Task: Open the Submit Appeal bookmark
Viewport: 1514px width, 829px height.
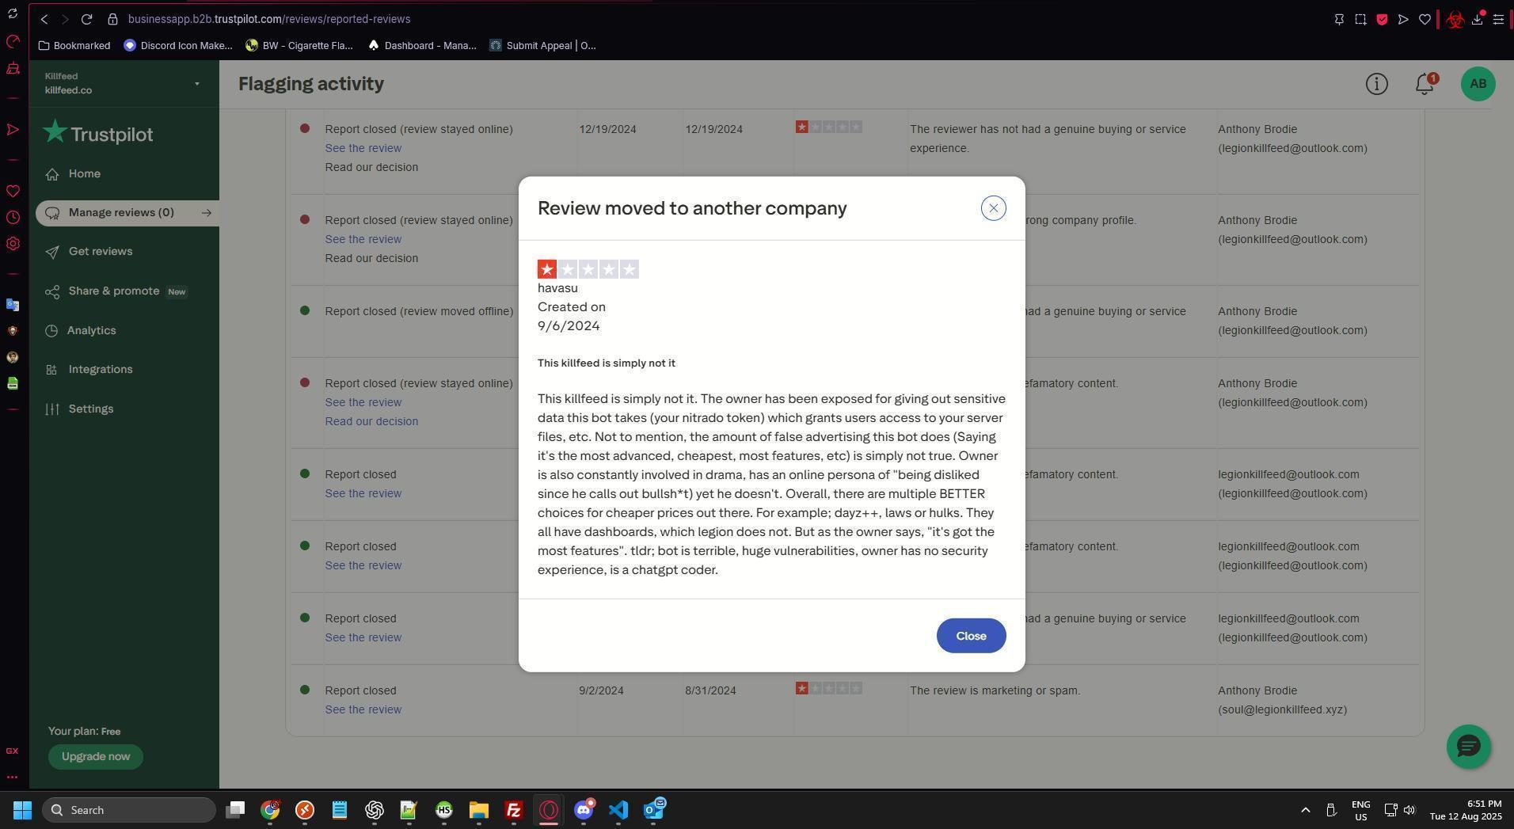Action: [542, 46]
